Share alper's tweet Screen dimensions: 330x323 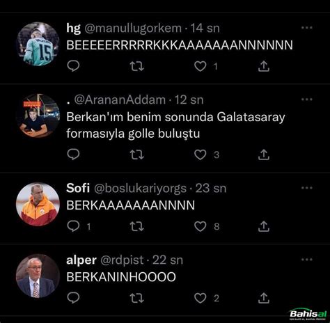[264, 298]
